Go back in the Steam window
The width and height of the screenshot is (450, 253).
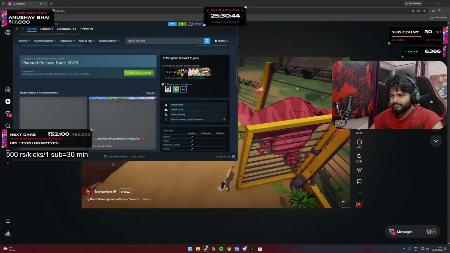(x=17, y=29)
